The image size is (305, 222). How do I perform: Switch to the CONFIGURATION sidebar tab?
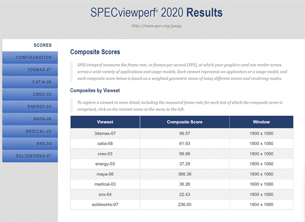33,57
